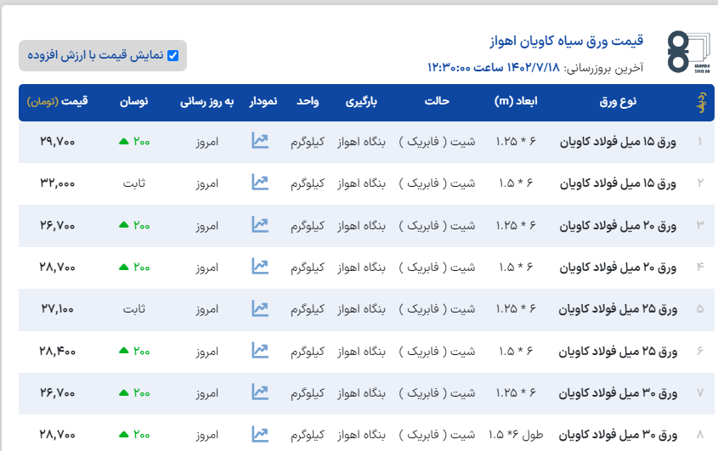718x451 pixels.
Task: Toggle the نمایش قیمت با ارزش افزوده checkbox
Action: [x=173, y=56]
